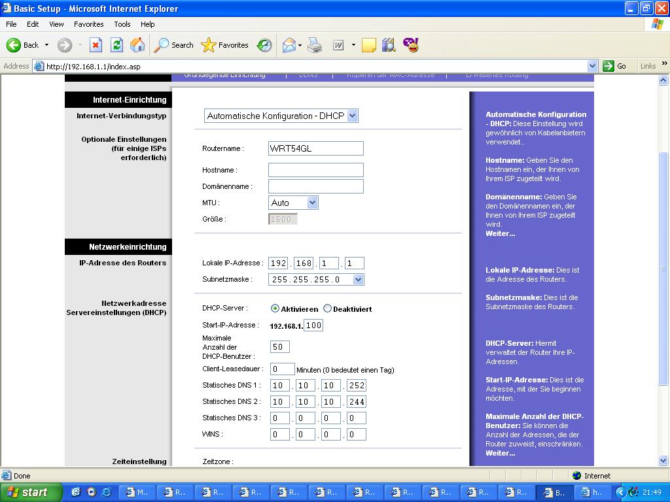Open the Tools menu

tap(122, 24)
